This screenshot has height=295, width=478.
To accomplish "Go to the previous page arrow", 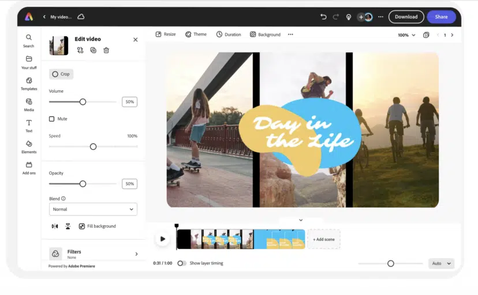I will [438, 35].
